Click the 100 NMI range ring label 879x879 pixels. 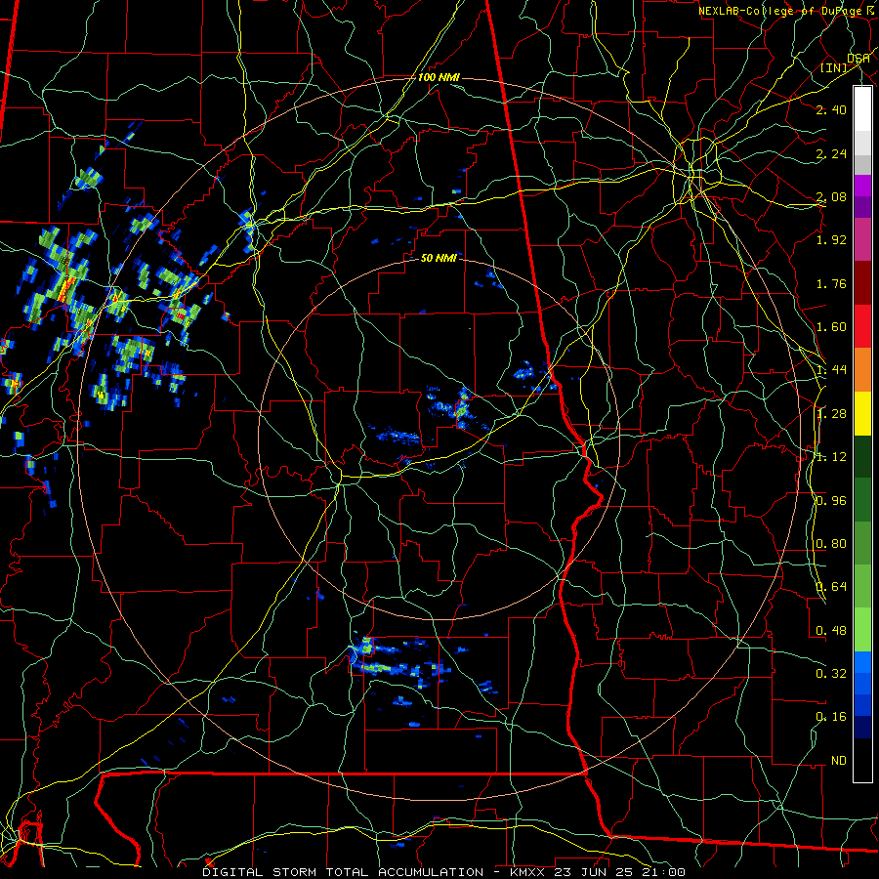439,77
